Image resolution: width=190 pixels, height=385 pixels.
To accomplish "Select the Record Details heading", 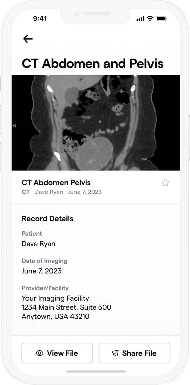I will (x=48, y=219).
